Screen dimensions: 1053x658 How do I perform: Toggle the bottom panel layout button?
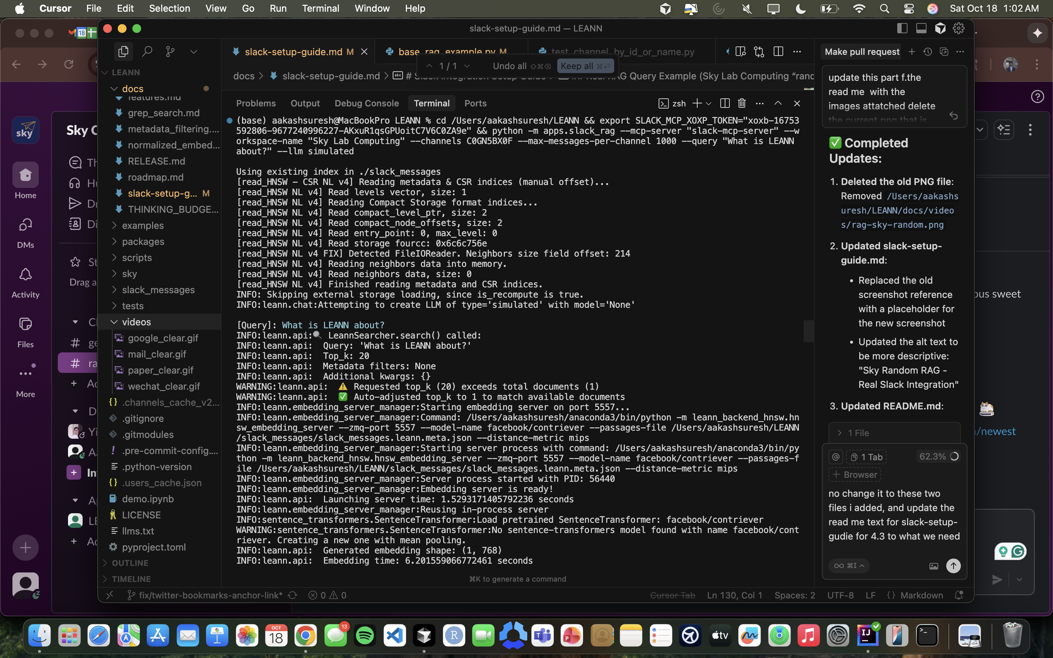click(921, 28)
